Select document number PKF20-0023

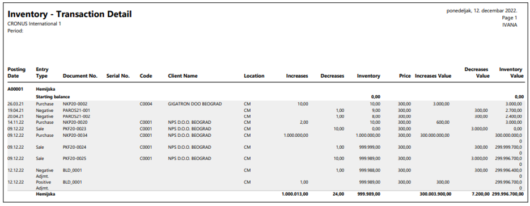pos(75,129)
